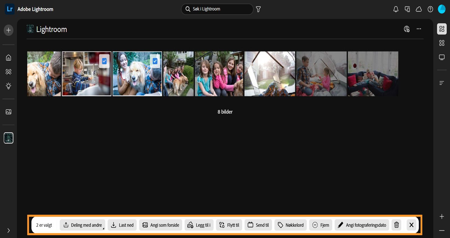Uncheck the girl-with-dog photo checkbox
Viewport: 450px width, 238px height.
[155, 61]
